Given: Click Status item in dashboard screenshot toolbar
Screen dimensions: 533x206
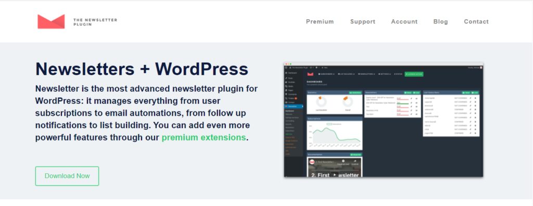Looking at the screenshot, I should 398,74.
